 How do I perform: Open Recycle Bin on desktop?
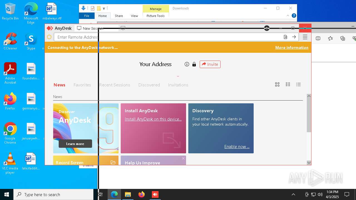pos(10,12)
